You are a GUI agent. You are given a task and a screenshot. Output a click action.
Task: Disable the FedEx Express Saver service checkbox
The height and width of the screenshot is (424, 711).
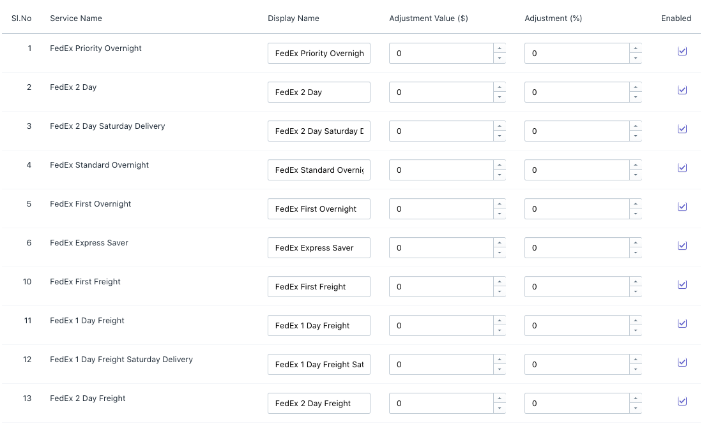(682, 245)
